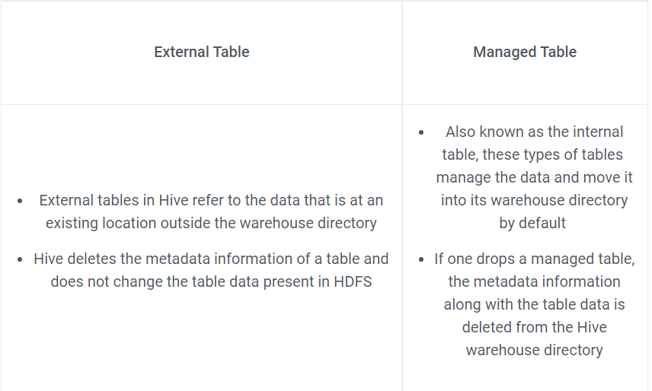The image size is (652, 391).
Task: Click the line "along with the table data is"
Action: coord(534,305)
